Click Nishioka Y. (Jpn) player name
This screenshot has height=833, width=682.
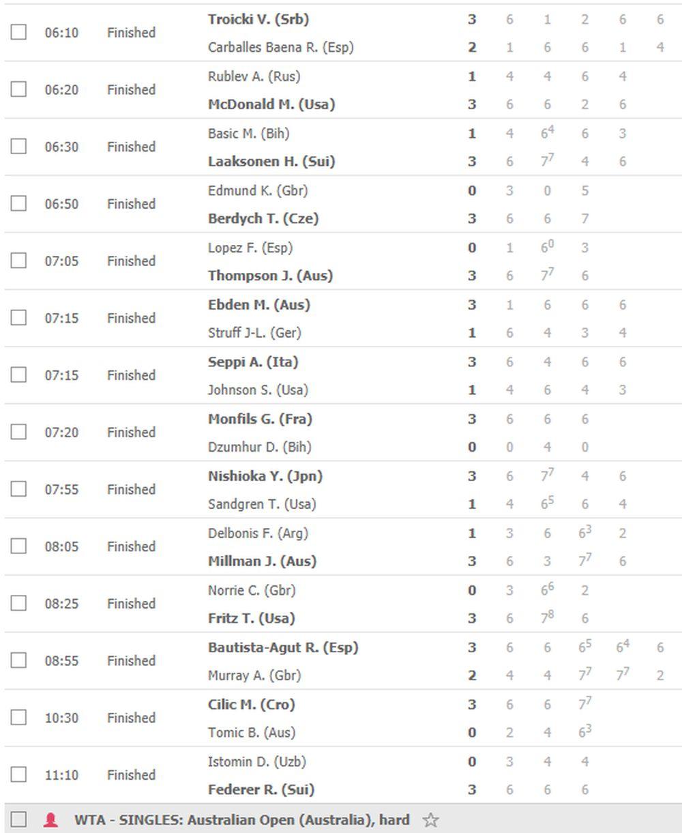(265, 476)
